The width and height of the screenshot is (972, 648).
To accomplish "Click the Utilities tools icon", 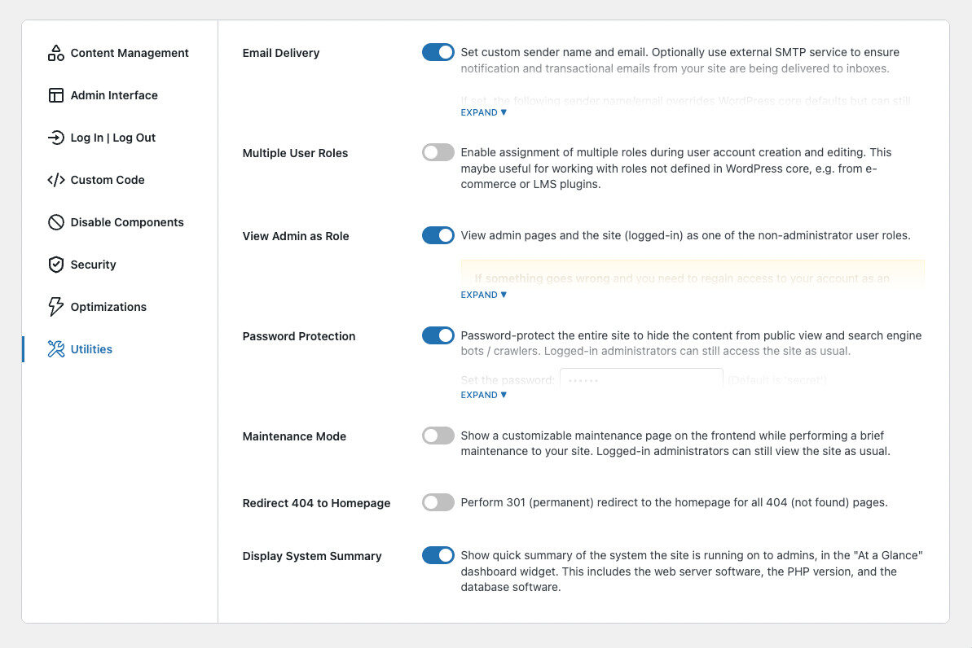I will (55, 348).
